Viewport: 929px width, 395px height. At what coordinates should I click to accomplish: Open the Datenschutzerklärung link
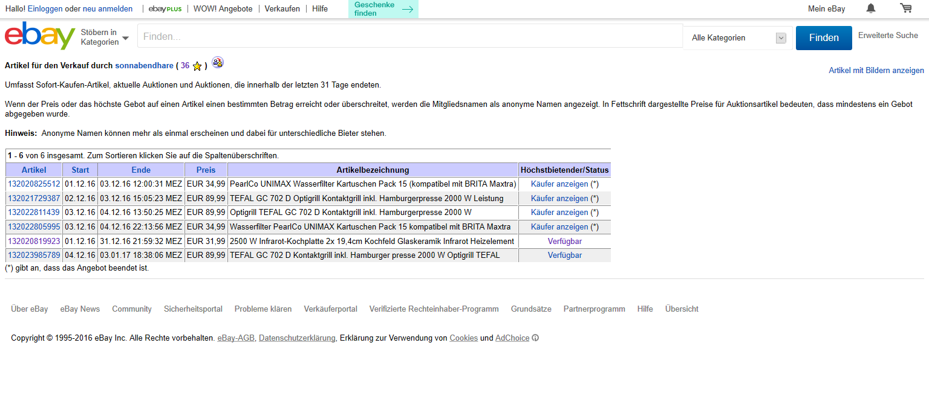[x=297, y=338]
